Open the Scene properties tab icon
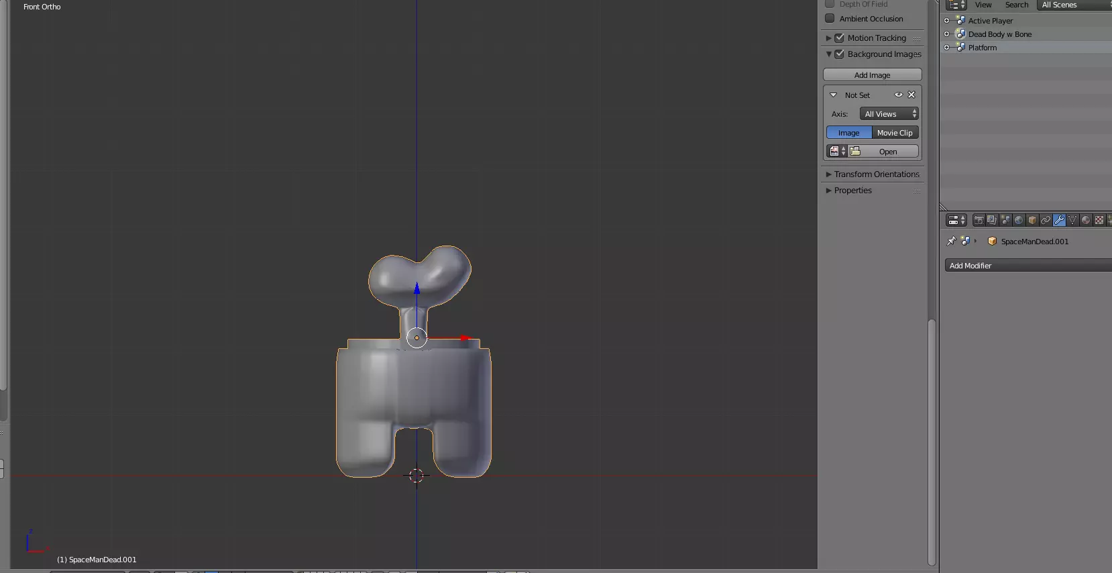This screenshot has height=573, width=1112. pos(1005,220)
